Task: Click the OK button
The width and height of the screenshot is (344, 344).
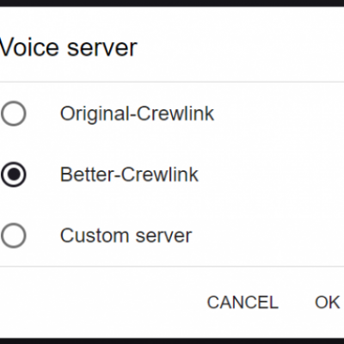Action: [x=327, y=302]
